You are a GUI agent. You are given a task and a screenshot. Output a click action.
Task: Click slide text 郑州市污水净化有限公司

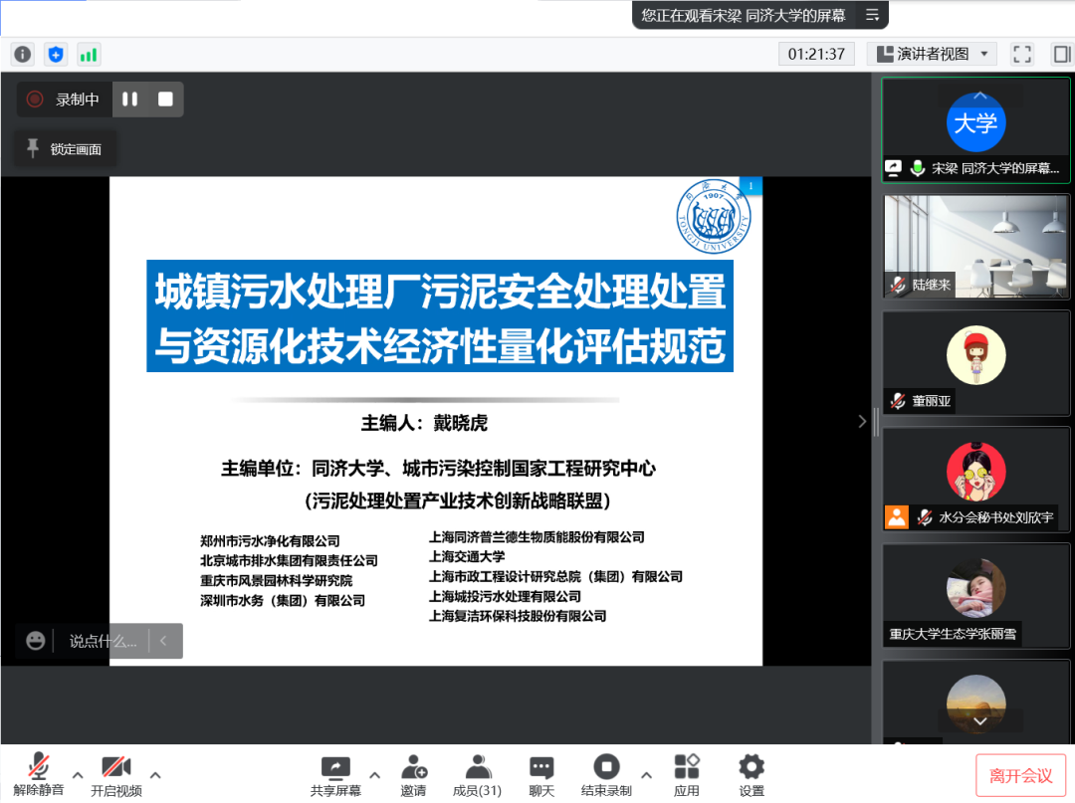tap(270, 541)
